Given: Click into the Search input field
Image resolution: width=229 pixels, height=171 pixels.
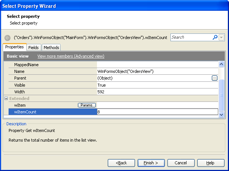Looking at the screenshot, I should click(x=191, y=38).
